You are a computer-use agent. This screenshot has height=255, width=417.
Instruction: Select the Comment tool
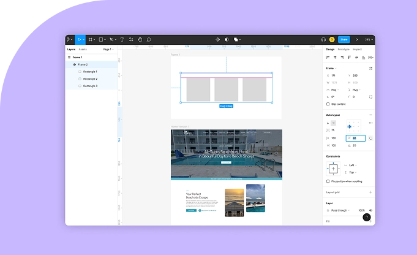coord(149,39)
